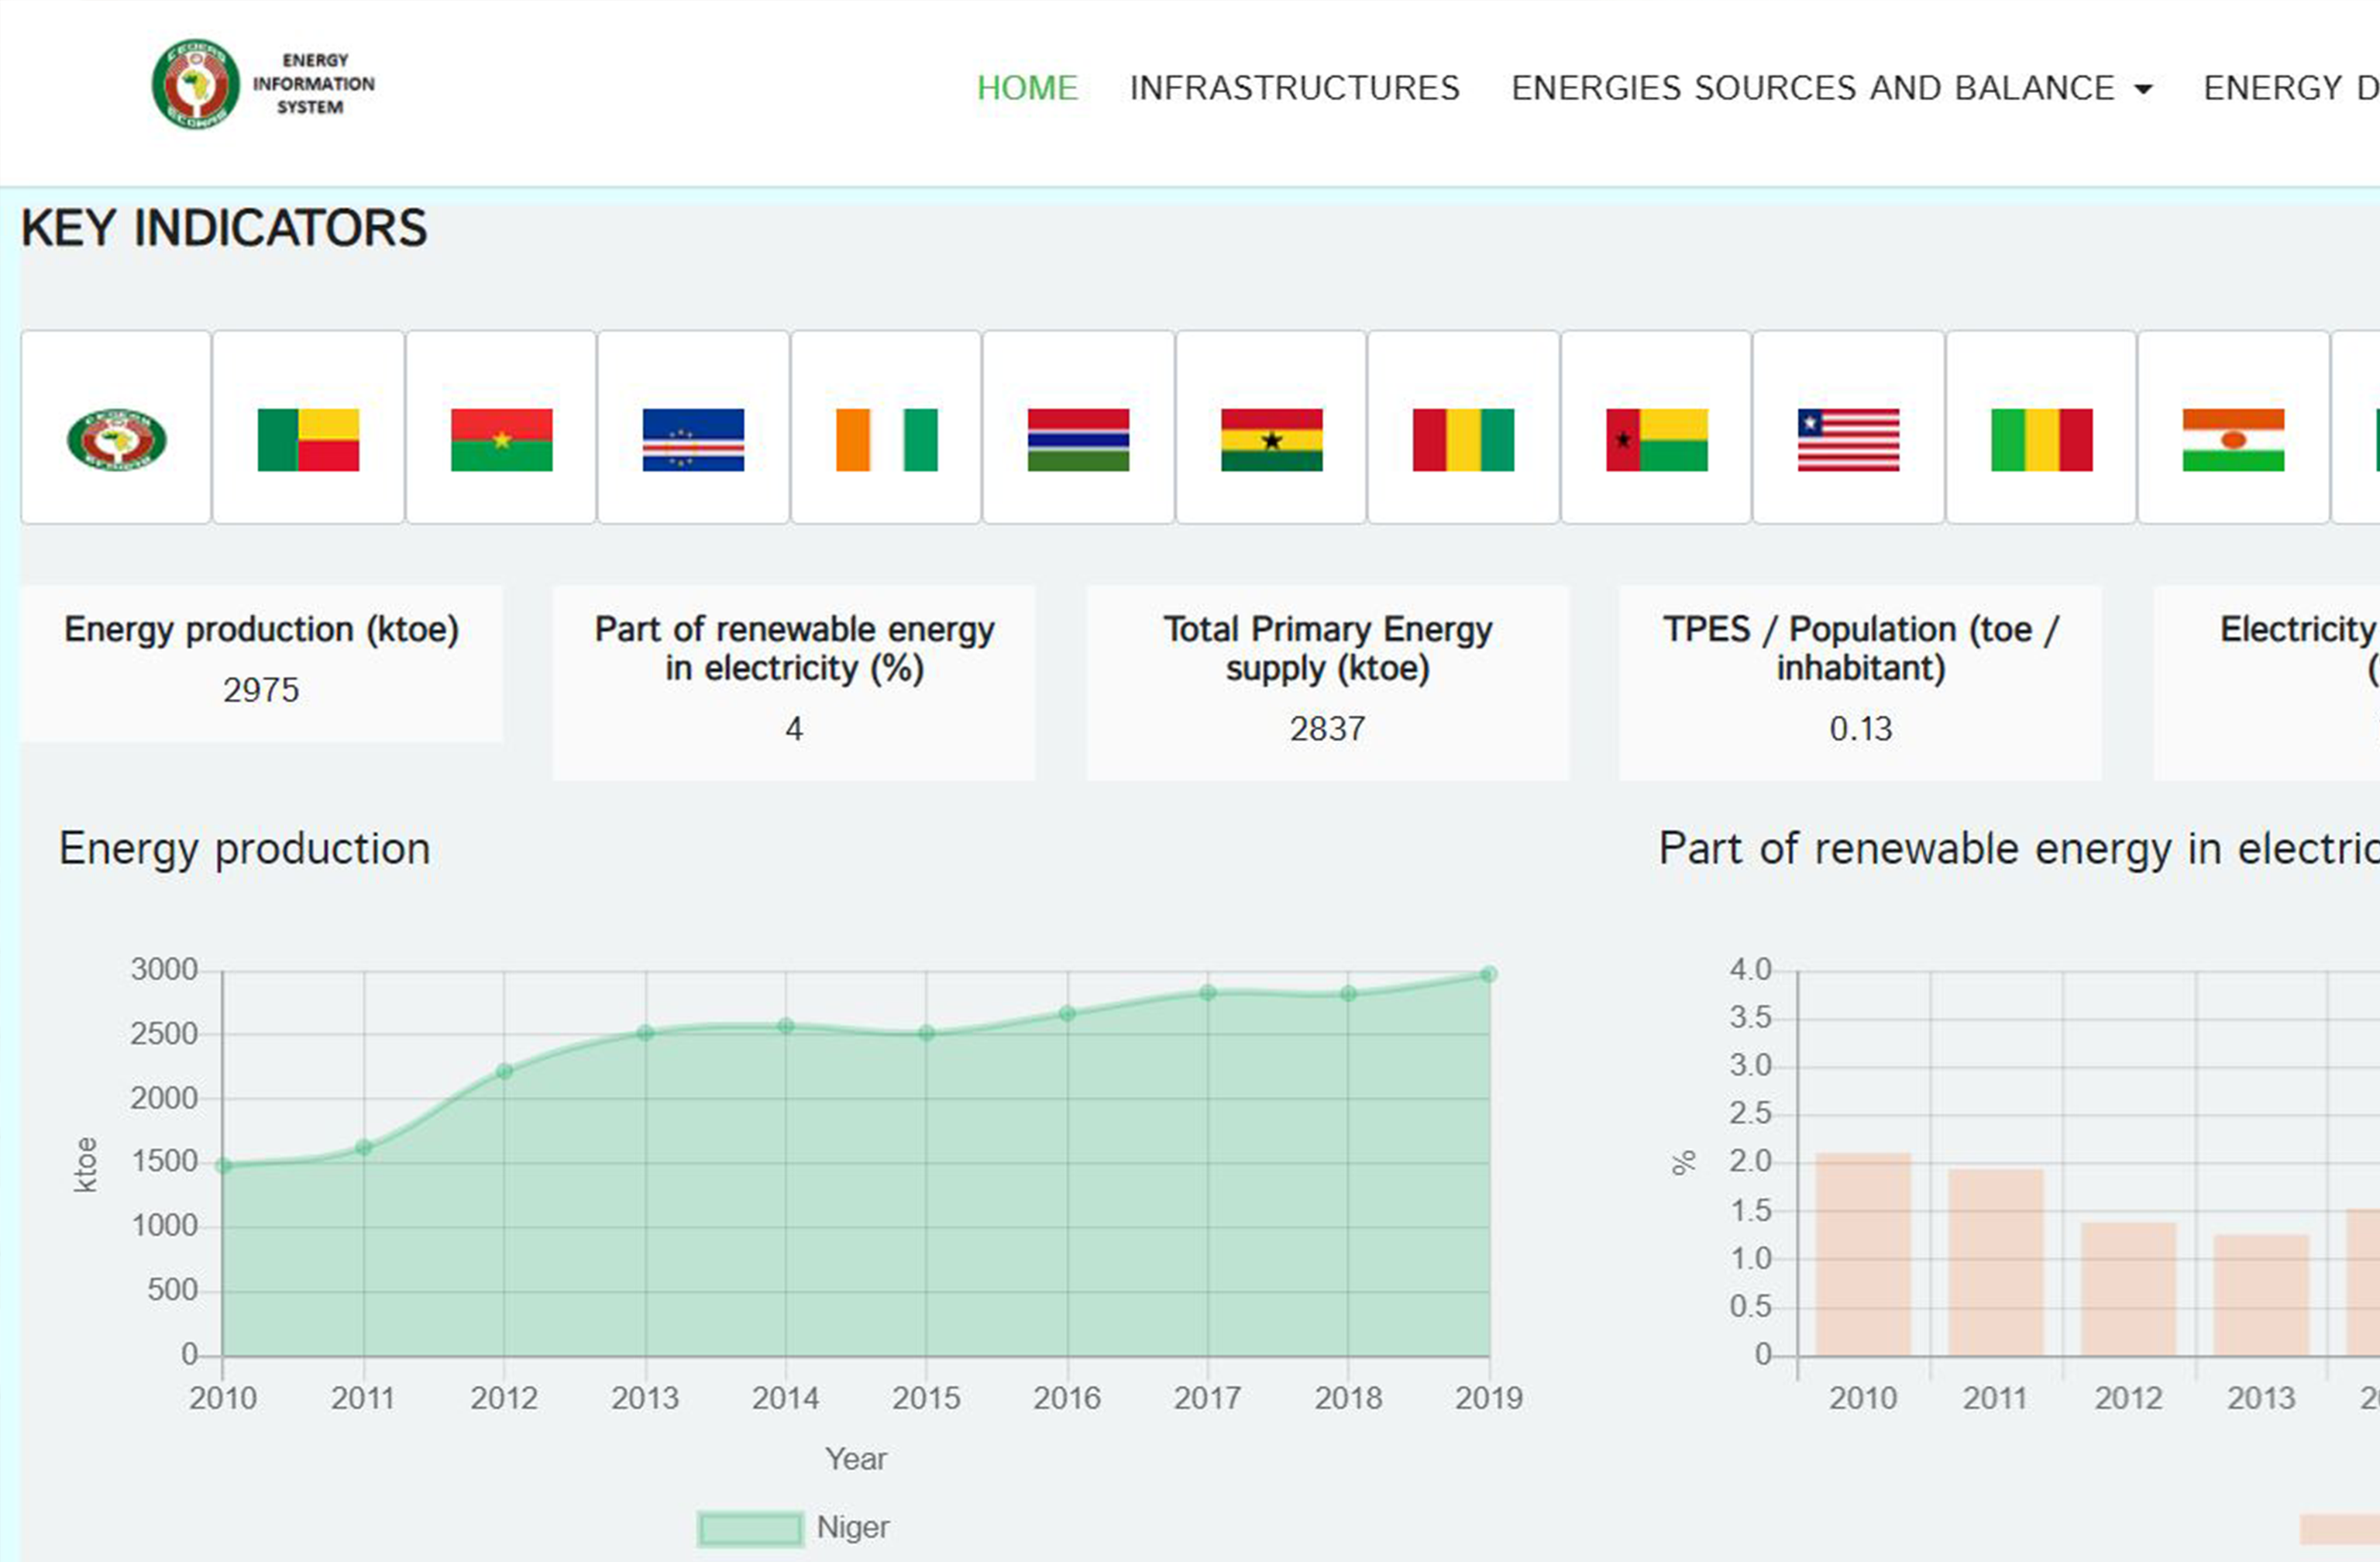Click the Part of renewable energy chart title
2380x1562 pixels.
click(x=2019, y=849)
